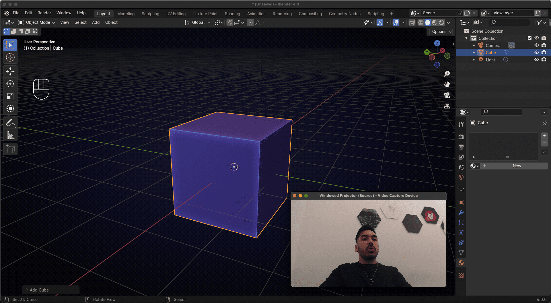Toggle camera view in viewport
This screenshot has height=303, width=551.
pos(447,95)
